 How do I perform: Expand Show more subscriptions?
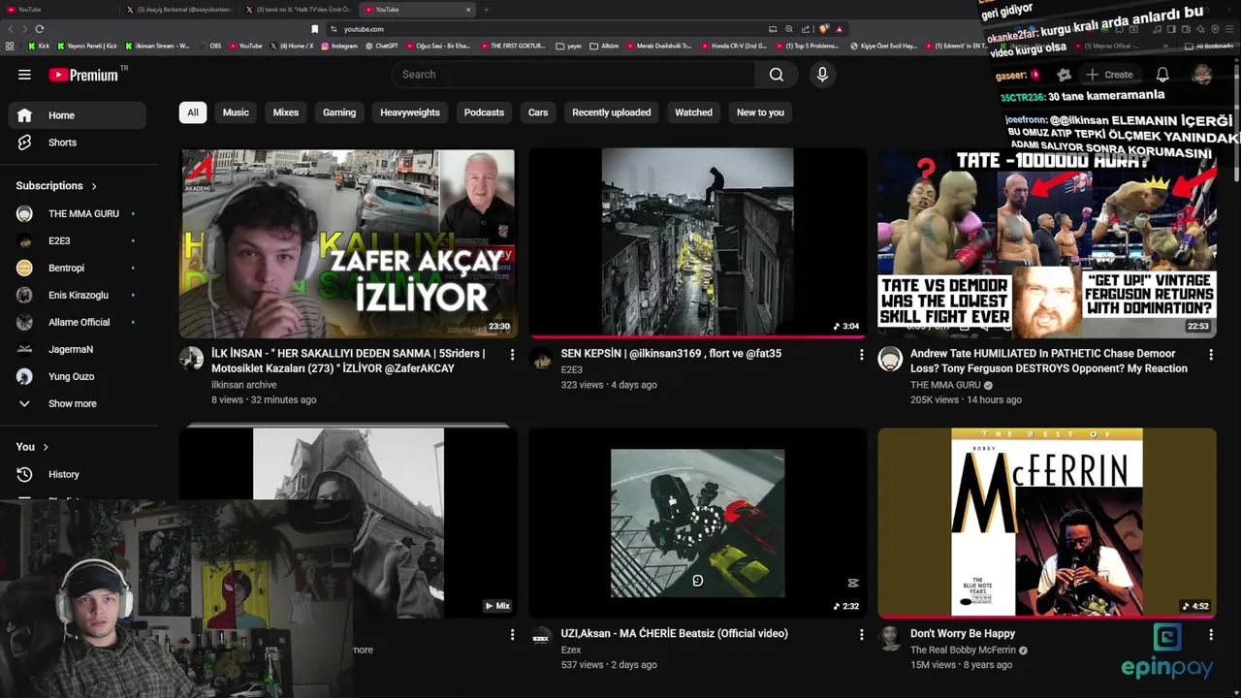(78, 403)
